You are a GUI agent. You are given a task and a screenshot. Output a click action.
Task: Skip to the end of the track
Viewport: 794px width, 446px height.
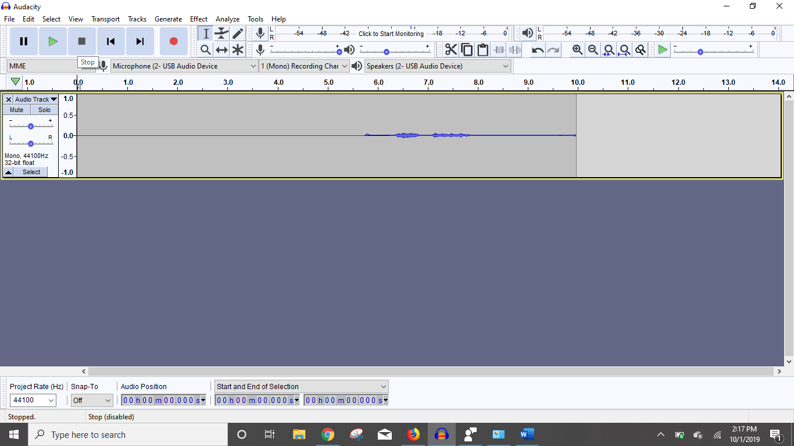pos(140,41)
